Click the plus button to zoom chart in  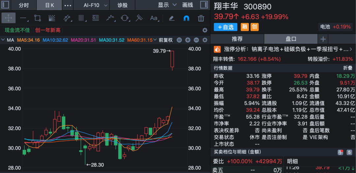[x=188, y=40]
